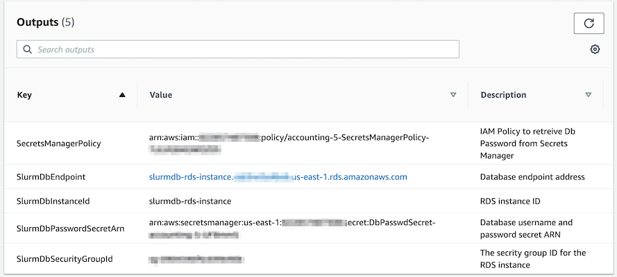
Task: Click the Key column header
Action: (x=24, y=95)
